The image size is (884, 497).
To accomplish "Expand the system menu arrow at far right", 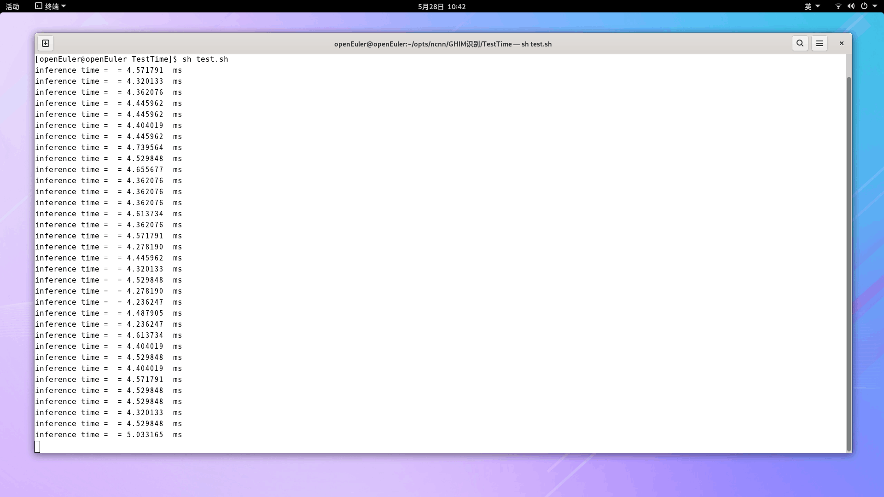I will click(x=875, y=6).
